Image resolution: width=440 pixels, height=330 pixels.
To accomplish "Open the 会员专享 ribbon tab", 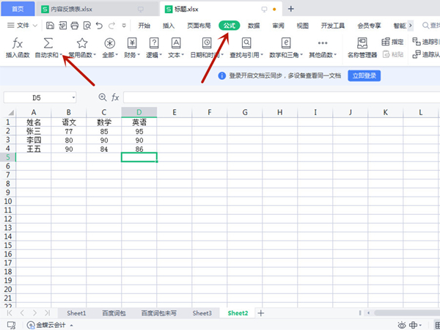I will [x=369, y=26].
